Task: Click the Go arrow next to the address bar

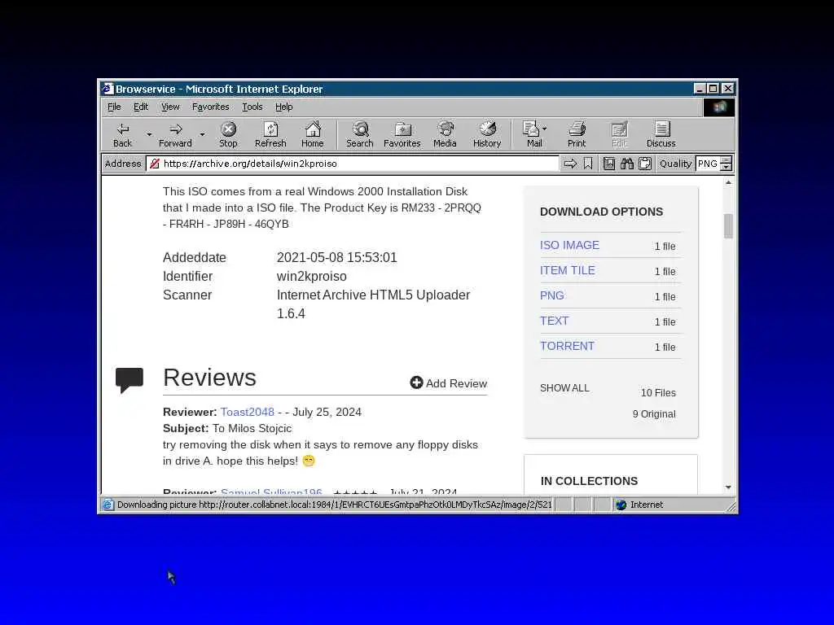Action: [570, 164]
